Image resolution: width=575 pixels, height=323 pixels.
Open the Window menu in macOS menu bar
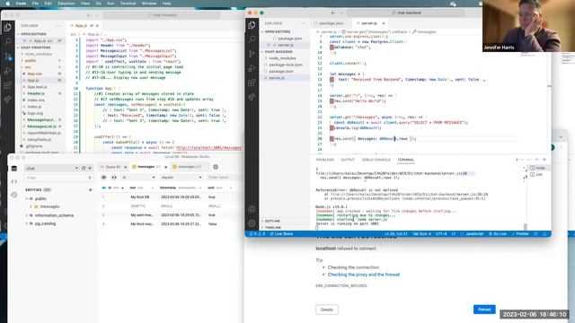(149, 4)
